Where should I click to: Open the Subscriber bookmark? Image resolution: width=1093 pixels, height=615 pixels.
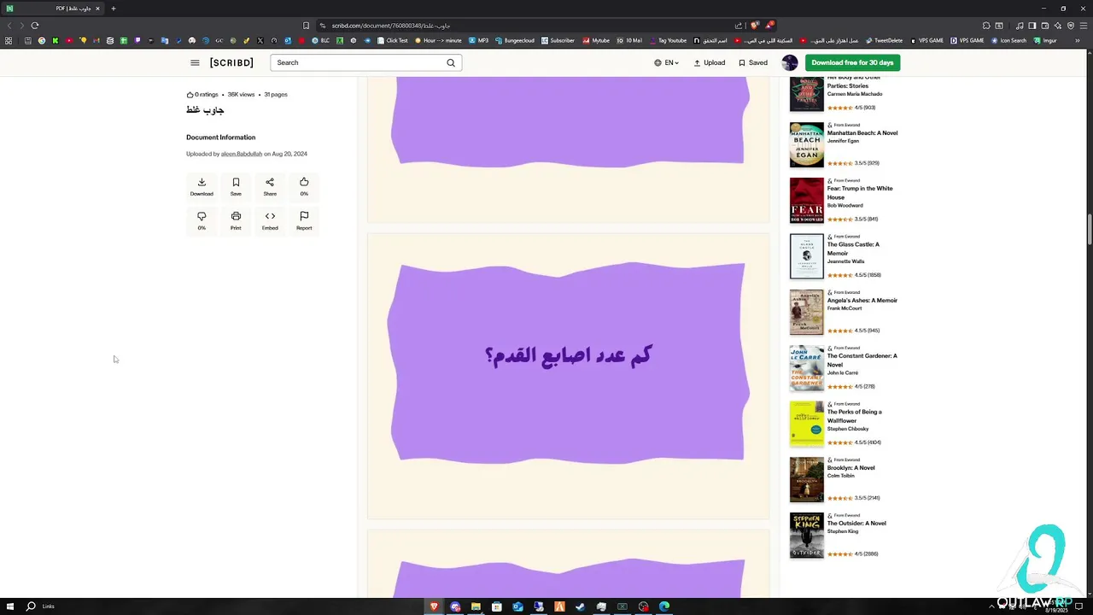(x=558, y=40)
